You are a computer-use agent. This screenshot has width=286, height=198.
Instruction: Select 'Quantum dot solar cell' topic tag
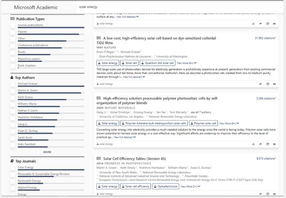point(157,63)
